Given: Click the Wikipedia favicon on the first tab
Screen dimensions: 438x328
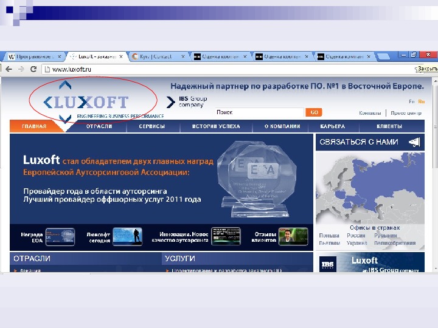Looking at the screenshot, I should [x=12, y=56].
